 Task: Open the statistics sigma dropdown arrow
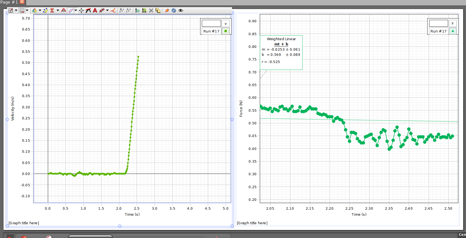pos(58,10)
